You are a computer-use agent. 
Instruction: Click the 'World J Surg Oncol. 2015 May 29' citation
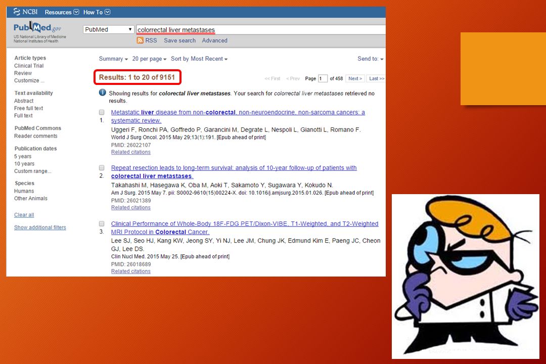(189, 137)
